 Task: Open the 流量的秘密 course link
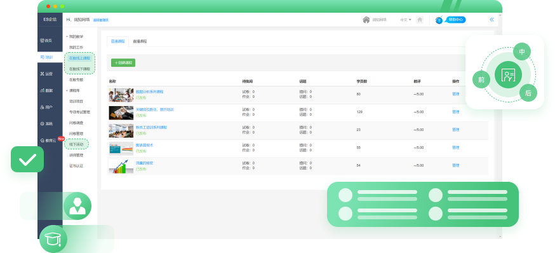[144, 163]
